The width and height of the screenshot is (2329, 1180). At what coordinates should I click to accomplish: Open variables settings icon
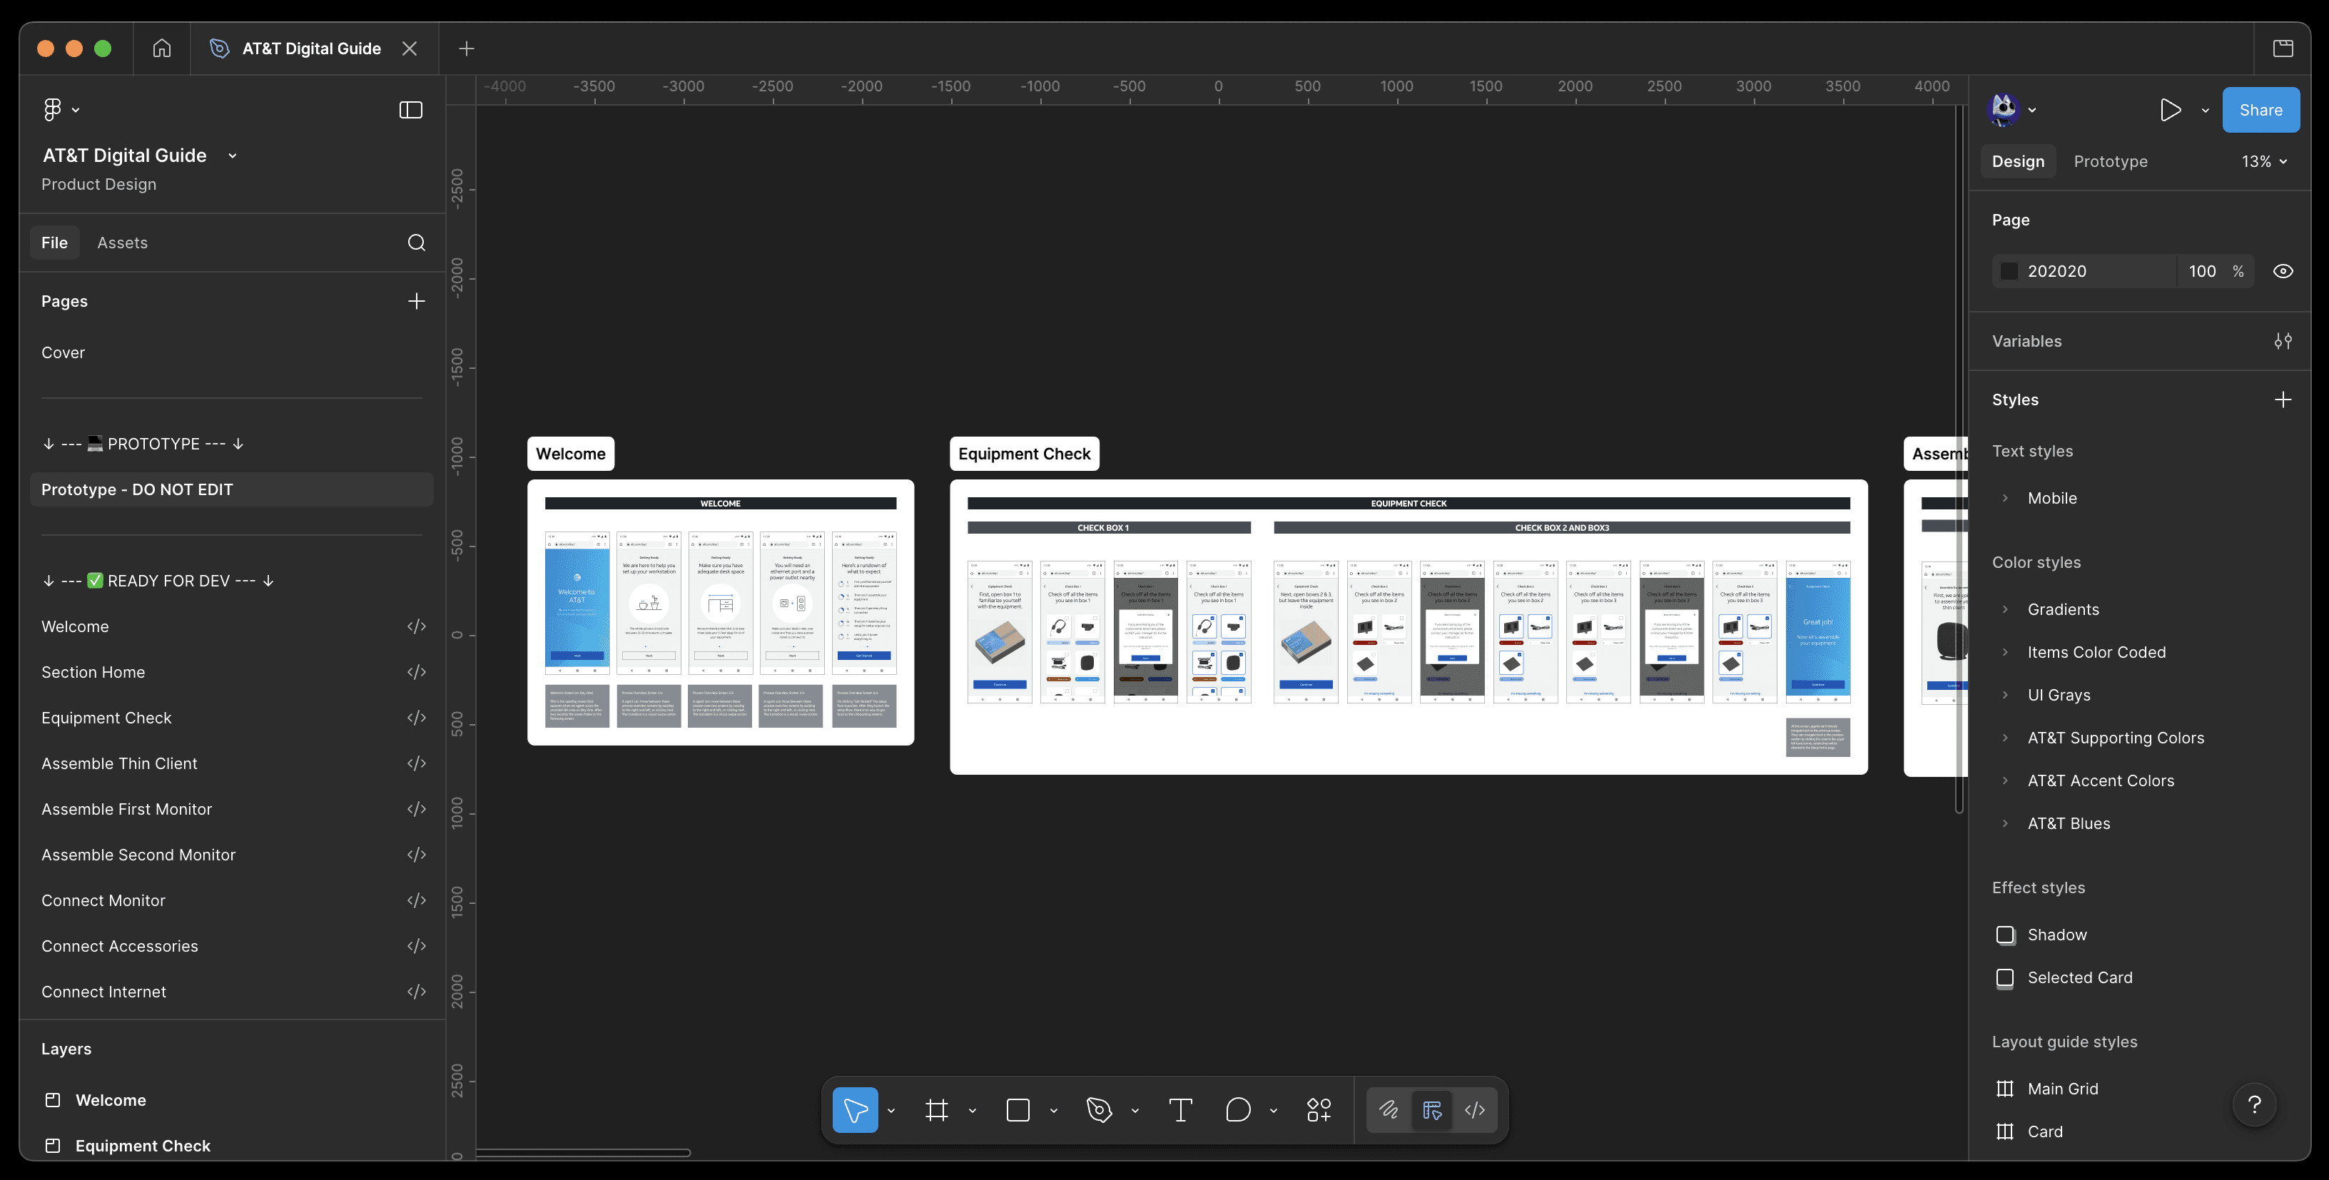tap(2282, 341)
